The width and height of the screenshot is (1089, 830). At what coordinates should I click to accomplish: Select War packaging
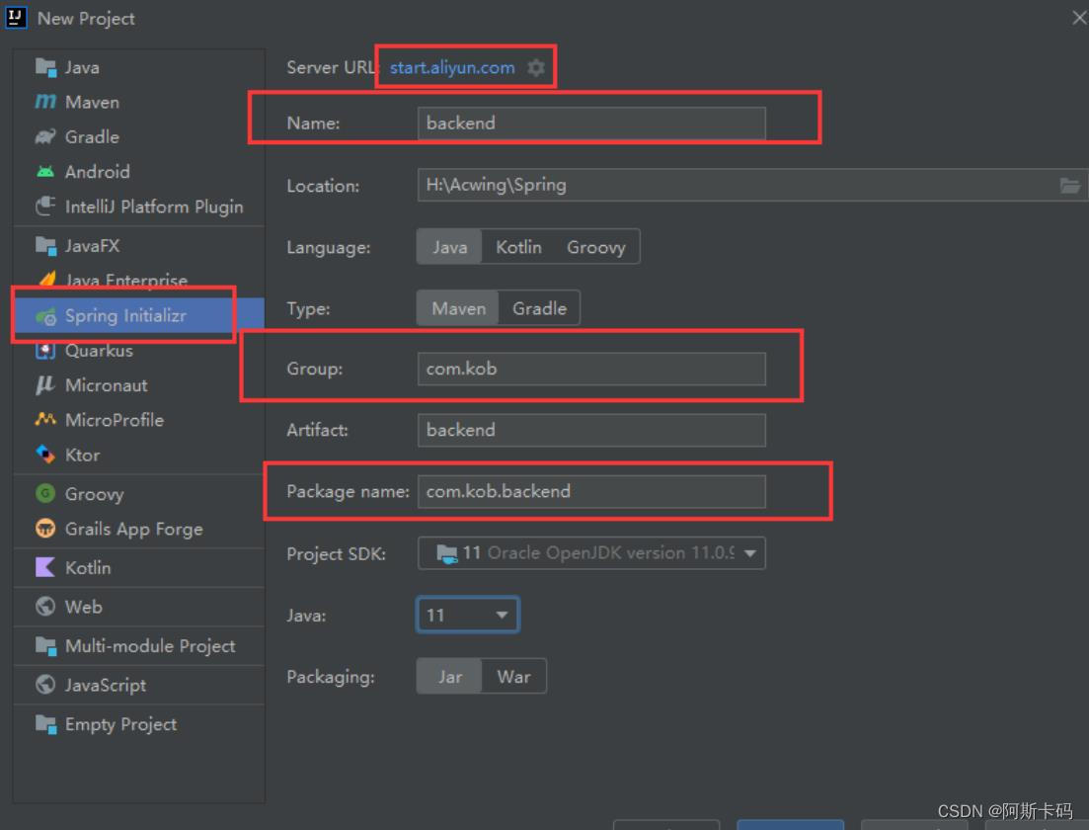coord(514,677)
